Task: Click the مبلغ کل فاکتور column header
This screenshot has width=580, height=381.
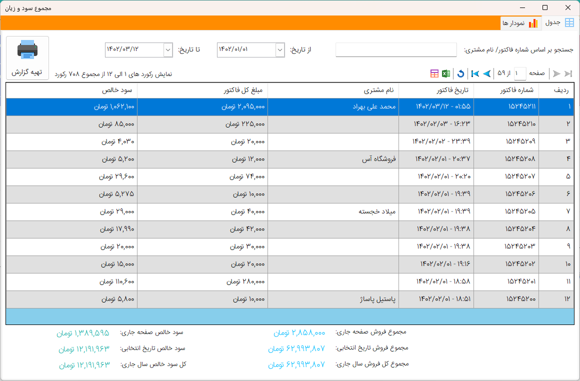Action: (202, 90)
